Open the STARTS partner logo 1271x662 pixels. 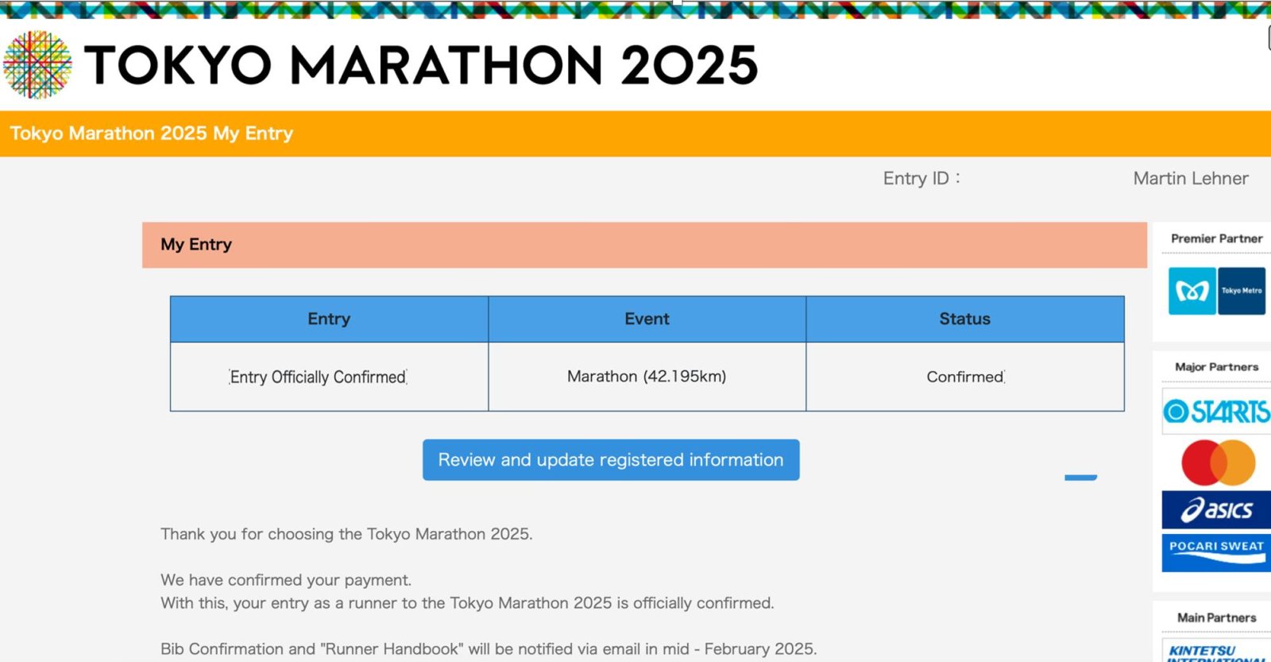tap(1216, 411)
